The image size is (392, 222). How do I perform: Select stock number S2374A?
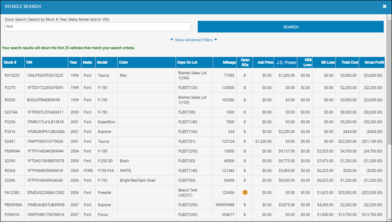coord(11,112)
